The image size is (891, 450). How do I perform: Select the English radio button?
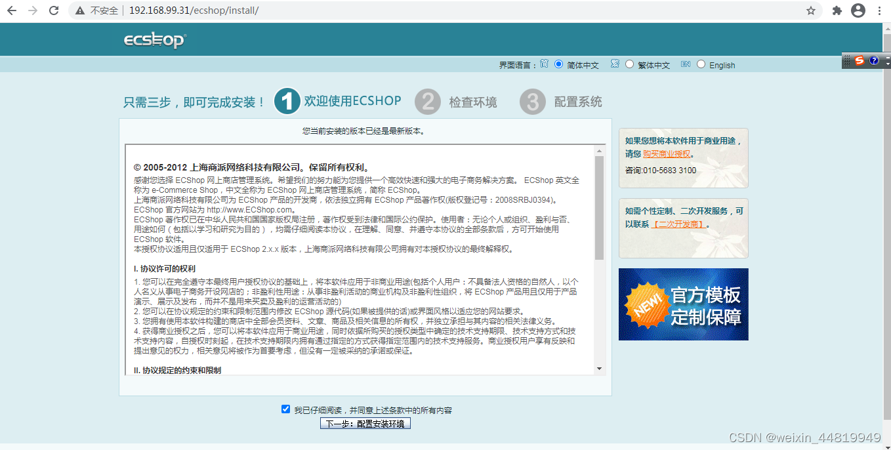click(x=701, y=64)
